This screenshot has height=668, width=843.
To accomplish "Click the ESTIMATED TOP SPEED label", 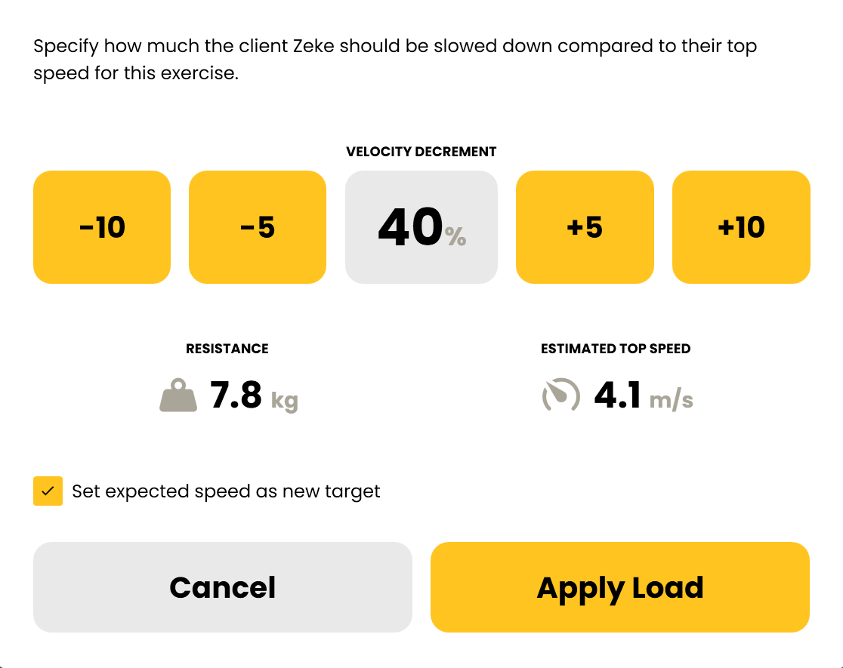I will (x=616, y=349).
